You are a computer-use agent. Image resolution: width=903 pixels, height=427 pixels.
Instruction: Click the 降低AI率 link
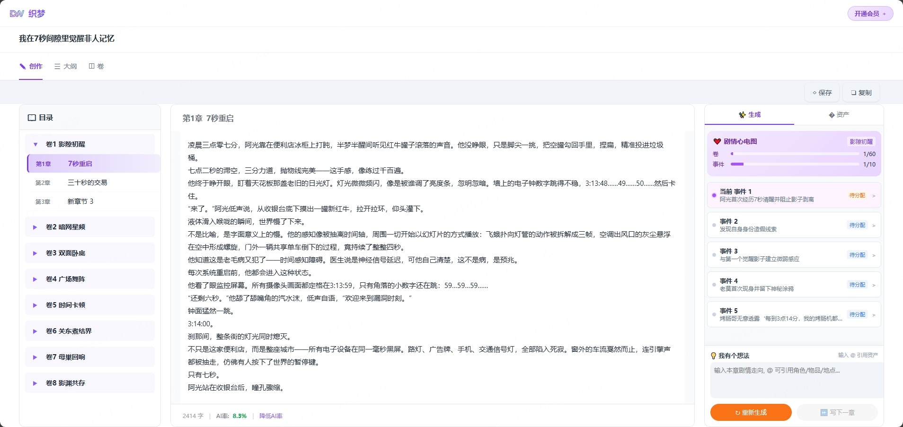(x=270, y=416)
